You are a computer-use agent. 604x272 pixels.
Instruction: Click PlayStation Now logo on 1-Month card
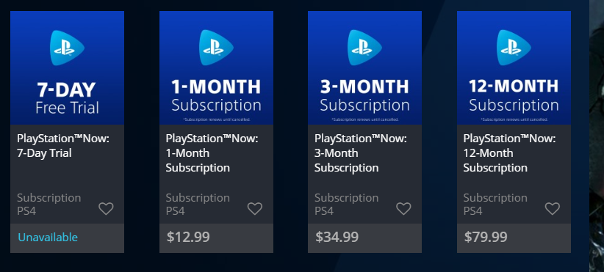point(216,48)
